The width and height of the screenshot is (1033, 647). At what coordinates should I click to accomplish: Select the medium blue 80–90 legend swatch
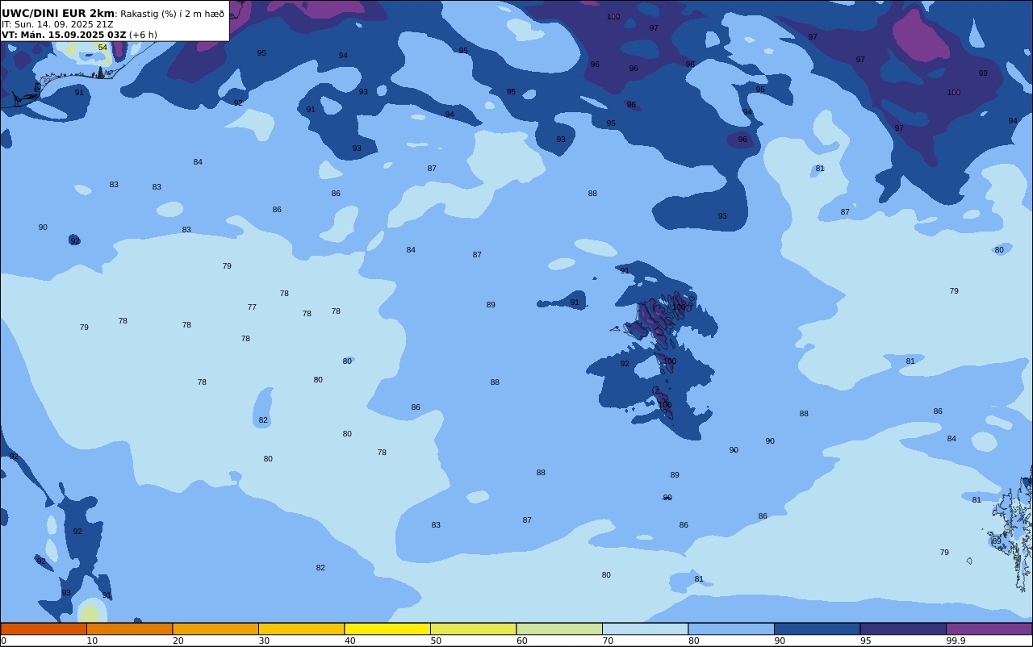(731, 628)
